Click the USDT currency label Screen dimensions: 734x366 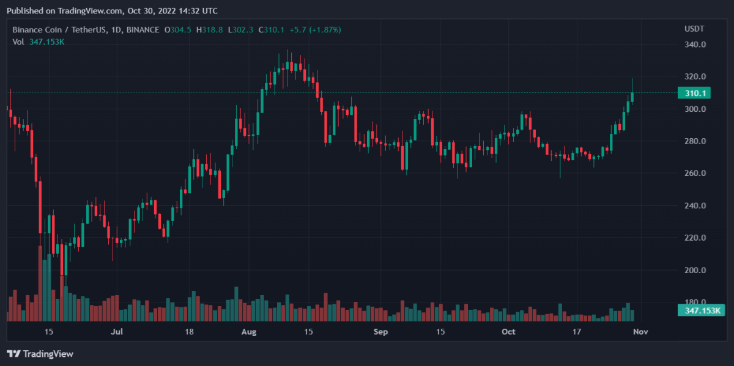pyautogui.click(x=694, y=29)
